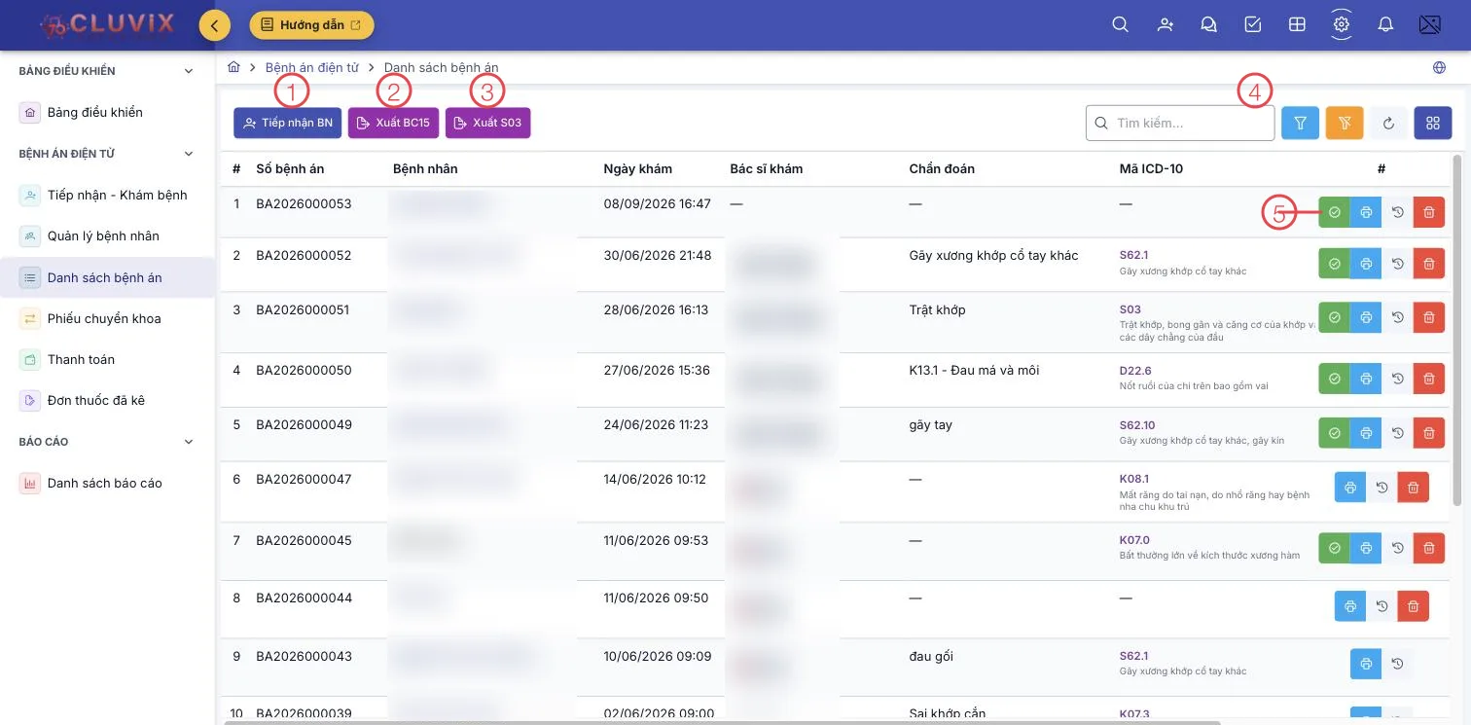Collapse the BỆNH ÁN ĐIỆN TỬ section

(x=189, y=154)
